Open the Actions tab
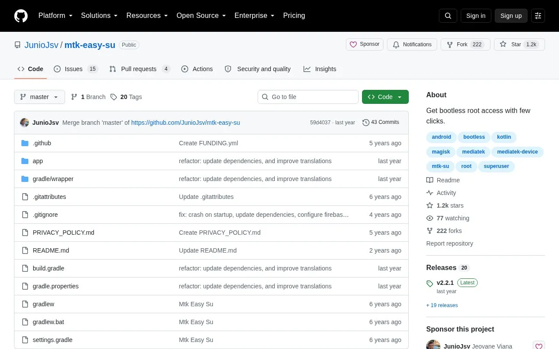The image size is (559, 349). [x=197, y=69]
